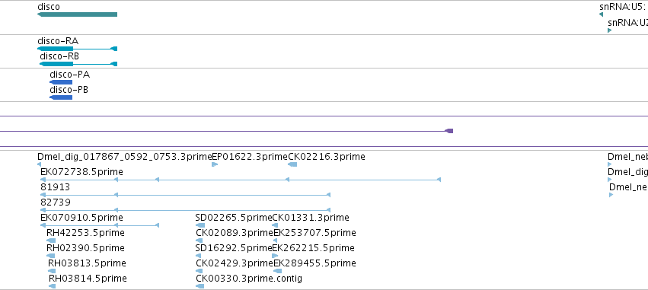Image resolution: width=648 pixels, height=290 pixels.
Task: Click the snRNA:U5 gene arrow
Action: pyautogui.click(x=601, y=14)
